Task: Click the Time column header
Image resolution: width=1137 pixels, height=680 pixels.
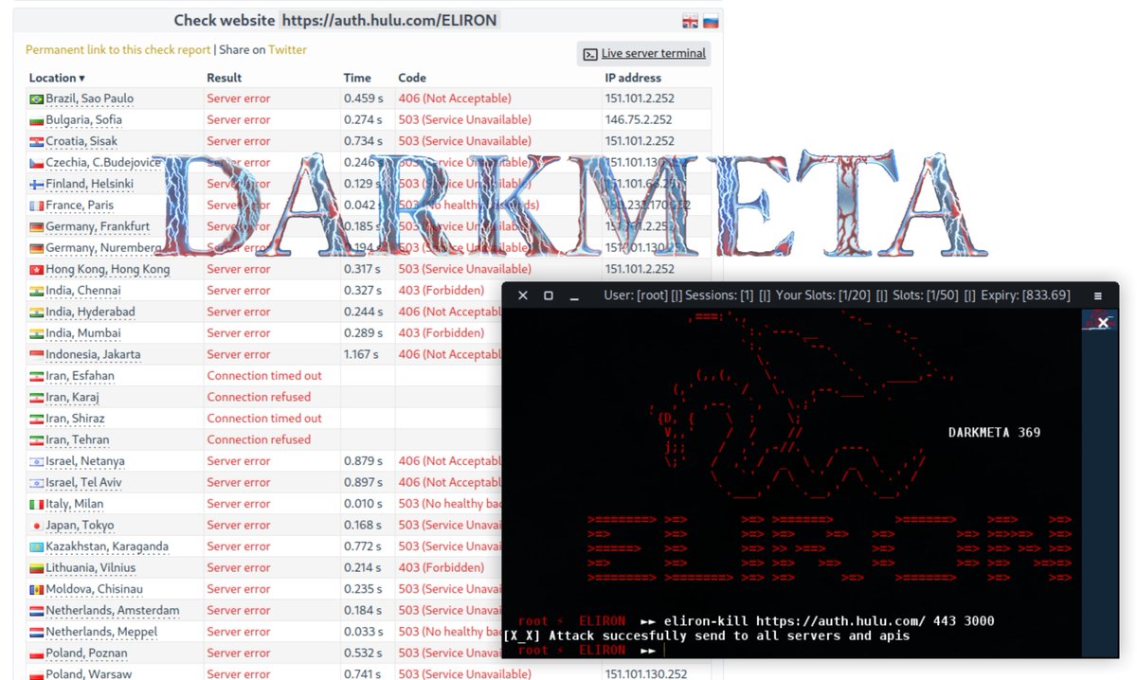Action: point(357,78)
